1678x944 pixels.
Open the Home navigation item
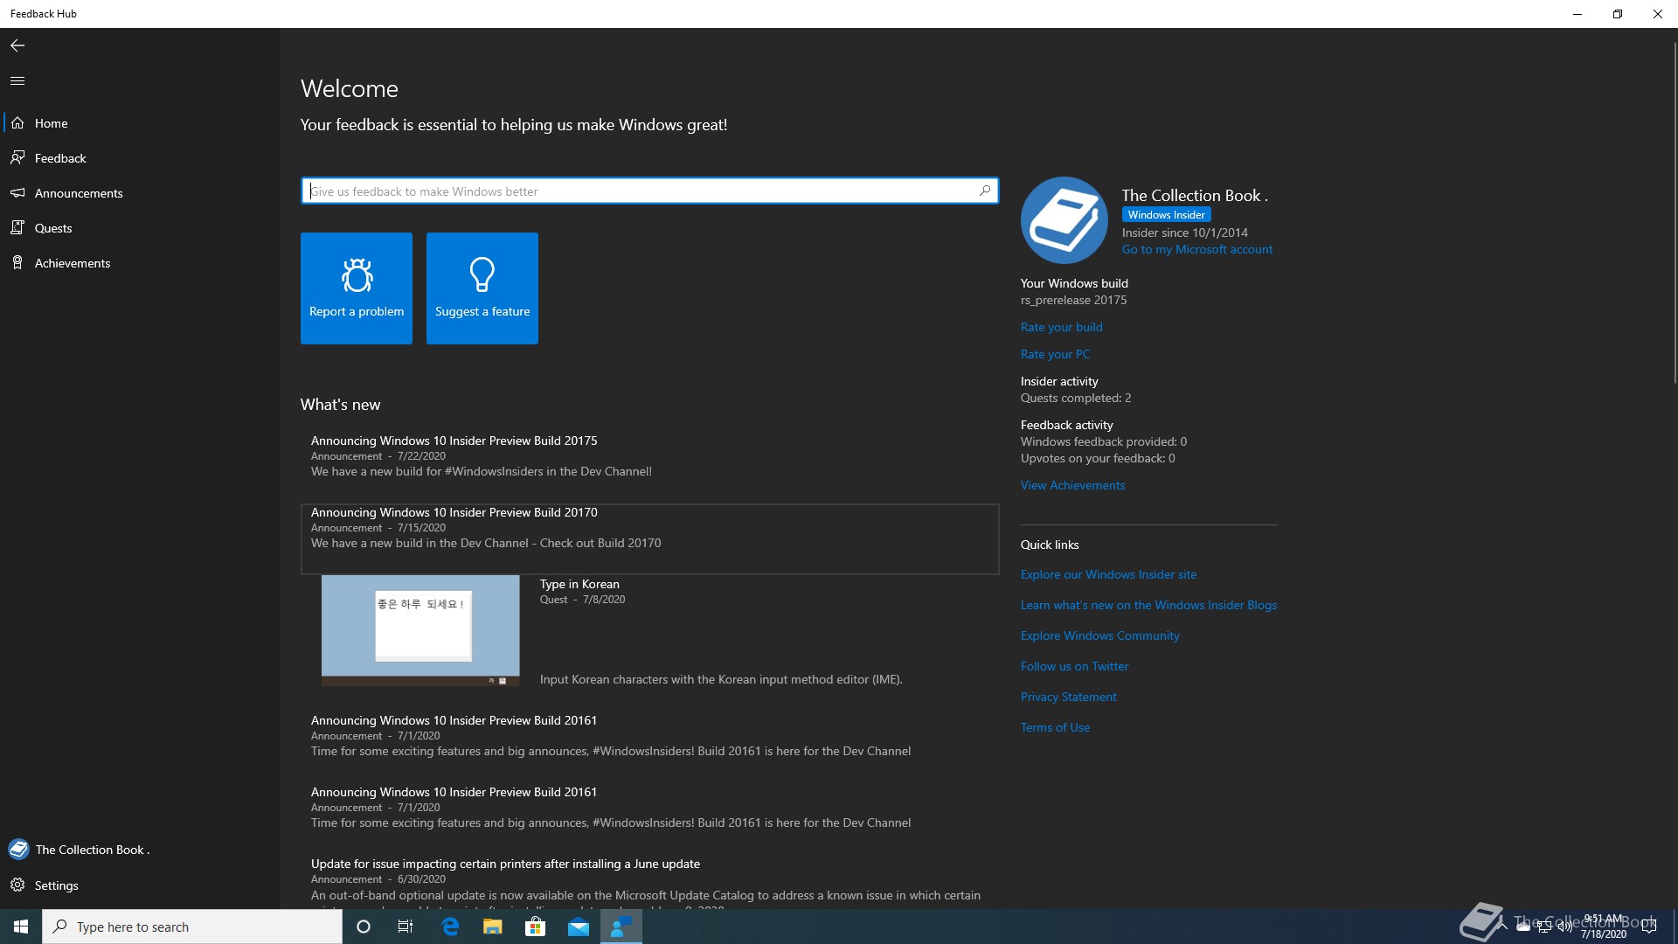(x=140, y=123)
